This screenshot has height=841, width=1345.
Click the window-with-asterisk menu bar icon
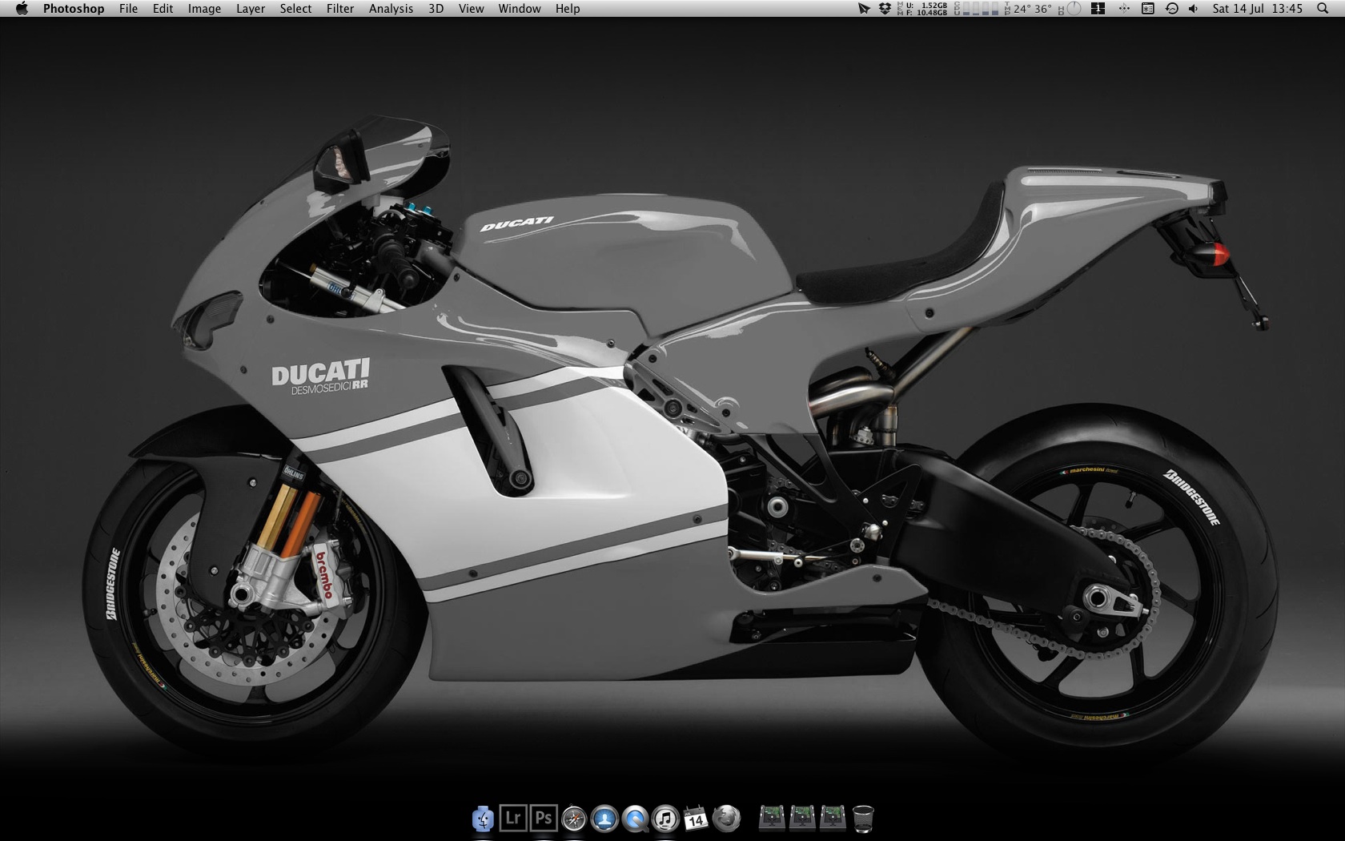coord(1147,9)
